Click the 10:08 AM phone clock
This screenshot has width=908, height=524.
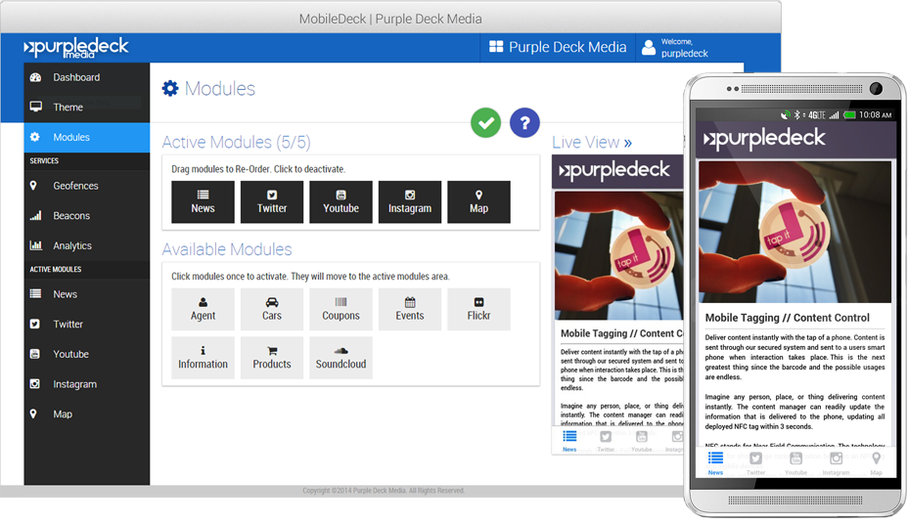tap(875, 114)
